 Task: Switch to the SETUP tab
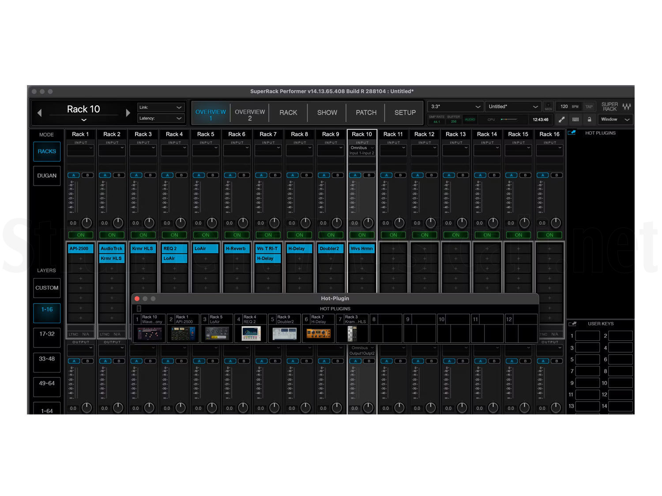404,112
